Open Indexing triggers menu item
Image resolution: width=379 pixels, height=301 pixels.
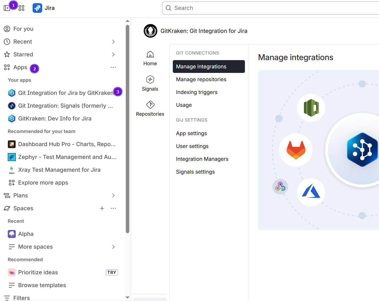197,92
